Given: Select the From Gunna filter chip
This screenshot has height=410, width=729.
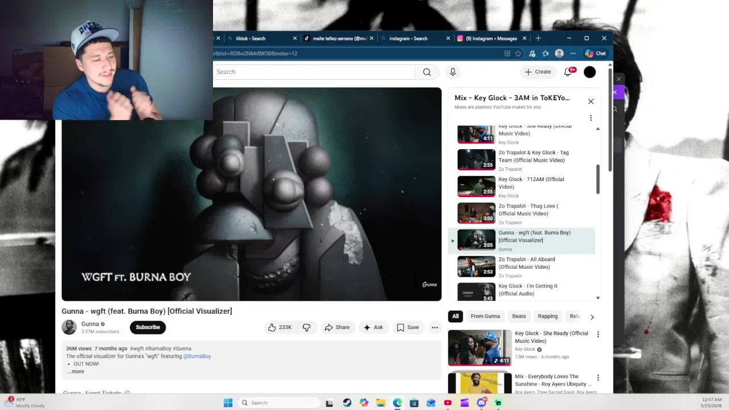Looking at the screenshot, I should 485,317.
